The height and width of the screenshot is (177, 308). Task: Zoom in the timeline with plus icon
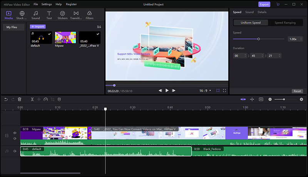301,99
